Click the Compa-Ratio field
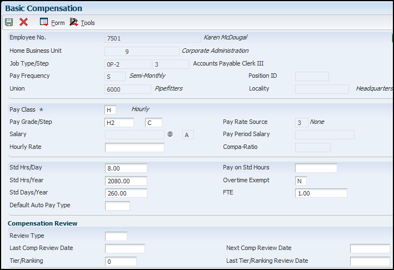Screen dimensions: 394x270 tap(312, 147)
